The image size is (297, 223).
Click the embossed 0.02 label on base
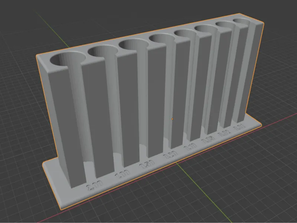click(225, 133)
